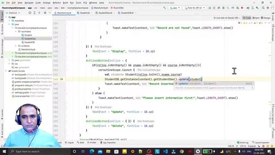Open the Build menu
275x155 pixels.
[x=65, y=3]
